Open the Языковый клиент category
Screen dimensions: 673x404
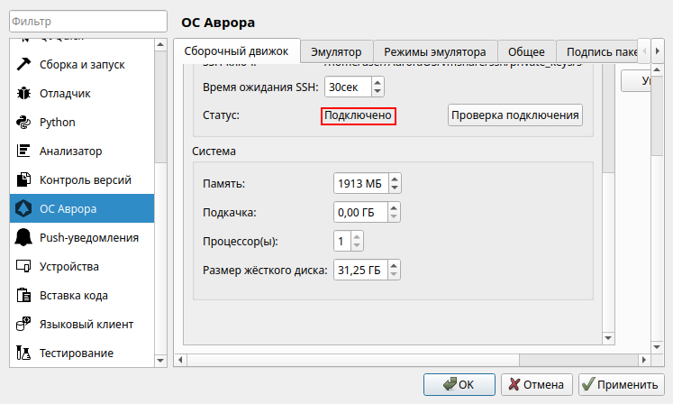(82, 324)
